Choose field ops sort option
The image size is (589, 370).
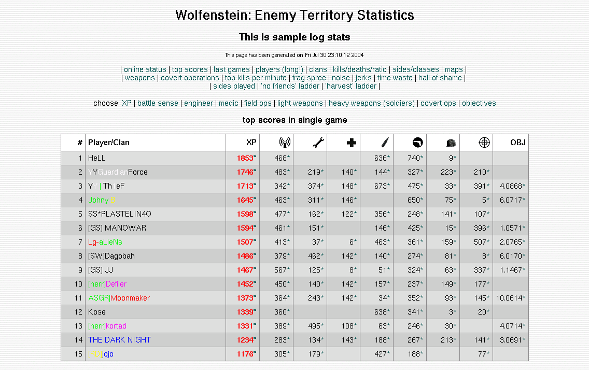tap(257, 103)
